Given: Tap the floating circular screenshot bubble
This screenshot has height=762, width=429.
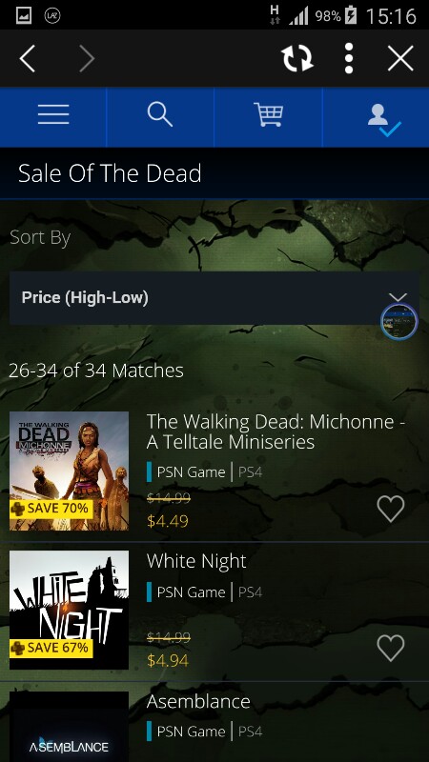Looking at the screenshot, I should click(399, 321).
